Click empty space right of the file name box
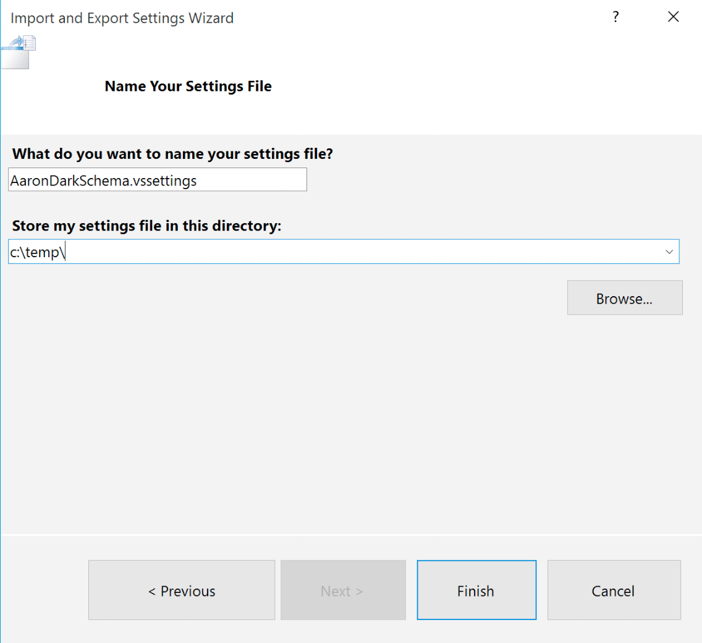702x643 pixels. 494,181
